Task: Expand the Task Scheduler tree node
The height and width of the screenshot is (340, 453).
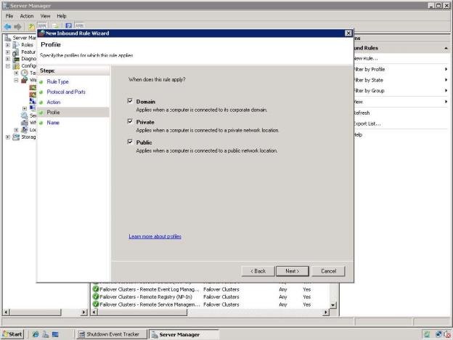Action: [x=16, y=73]
